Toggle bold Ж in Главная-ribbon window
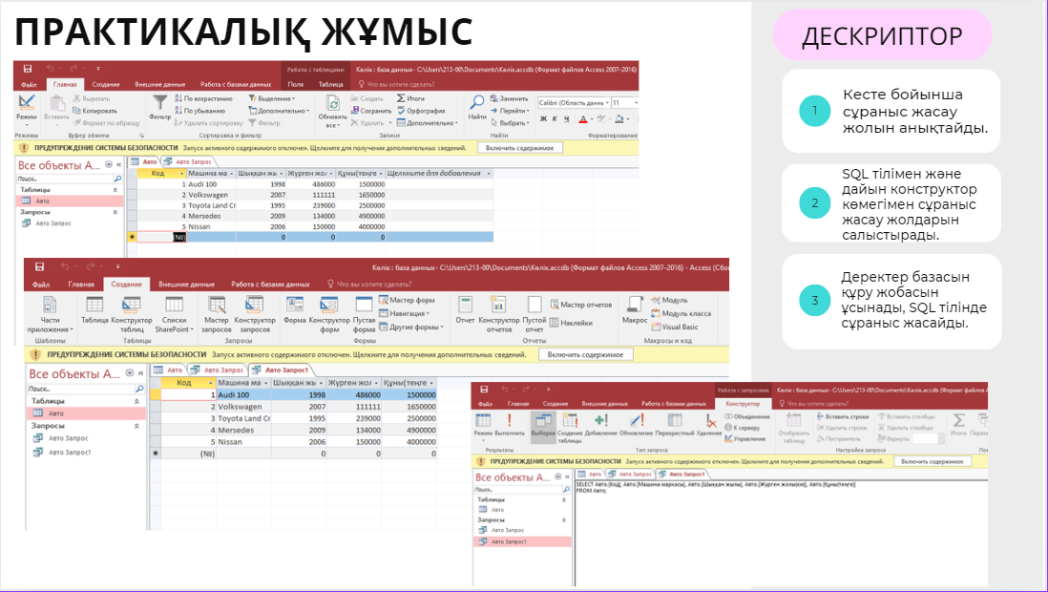The image size is (1048, 592). [543, 119]
